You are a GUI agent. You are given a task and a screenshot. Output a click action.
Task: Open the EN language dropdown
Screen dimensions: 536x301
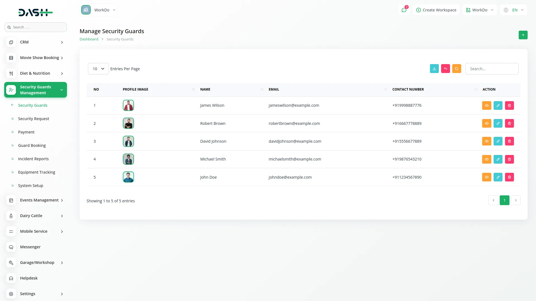[x=514, y=10]
